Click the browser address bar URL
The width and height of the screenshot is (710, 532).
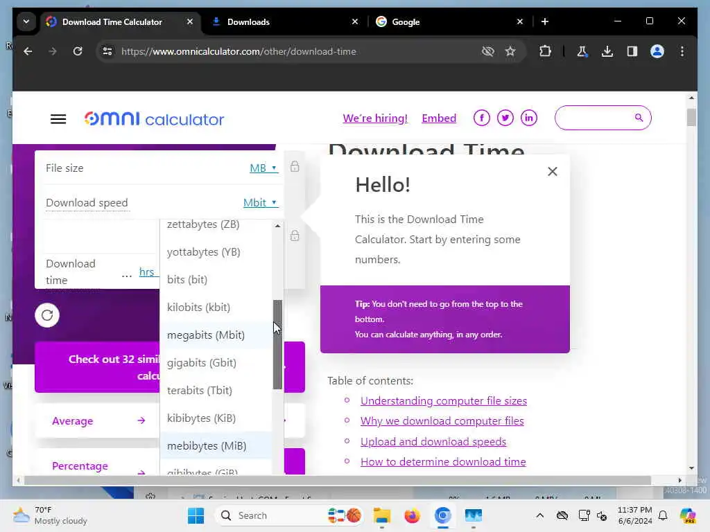pos(239,51)
